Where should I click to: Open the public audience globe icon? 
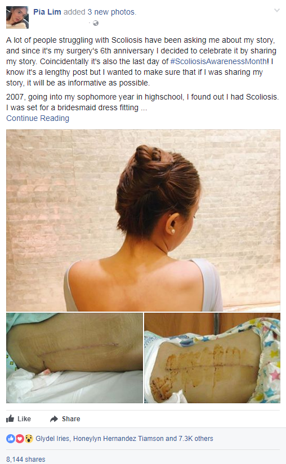pyautogui.click(x=96, y=23)
